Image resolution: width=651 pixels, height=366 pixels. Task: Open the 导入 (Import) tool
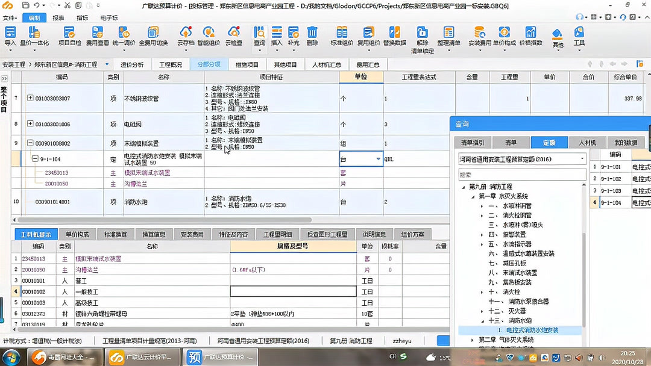point(10,34)
